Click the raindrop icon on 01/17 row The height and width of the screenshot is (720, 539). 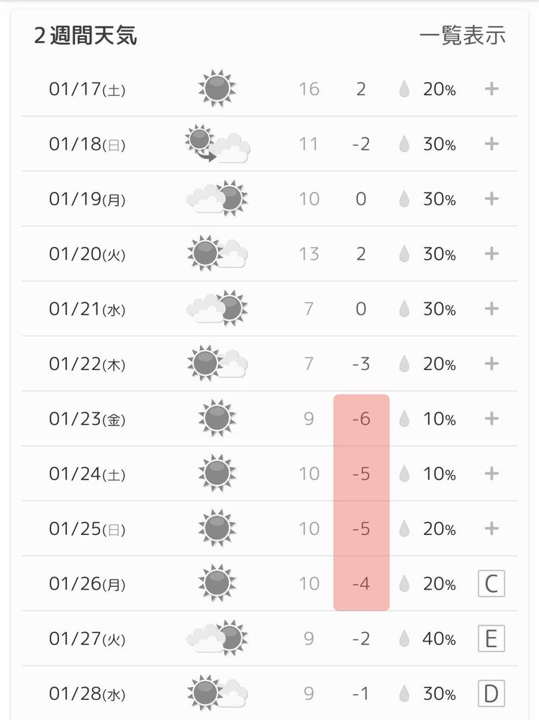pyautogui.click(x=404, y=89)
